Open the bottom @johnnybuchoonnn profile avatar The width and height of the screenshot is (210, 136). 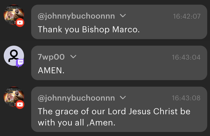coord(14,97)
